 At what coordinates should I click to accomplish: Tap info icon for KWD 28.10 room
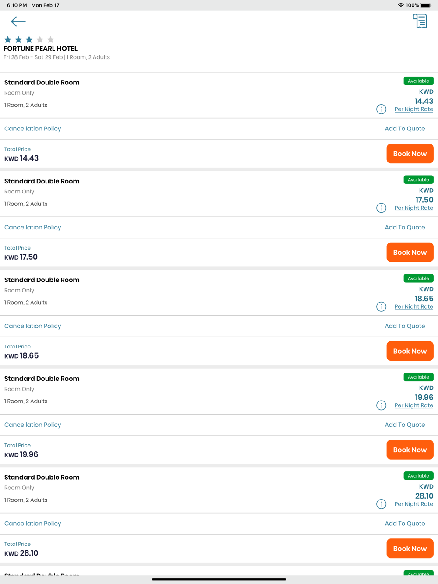381,504
